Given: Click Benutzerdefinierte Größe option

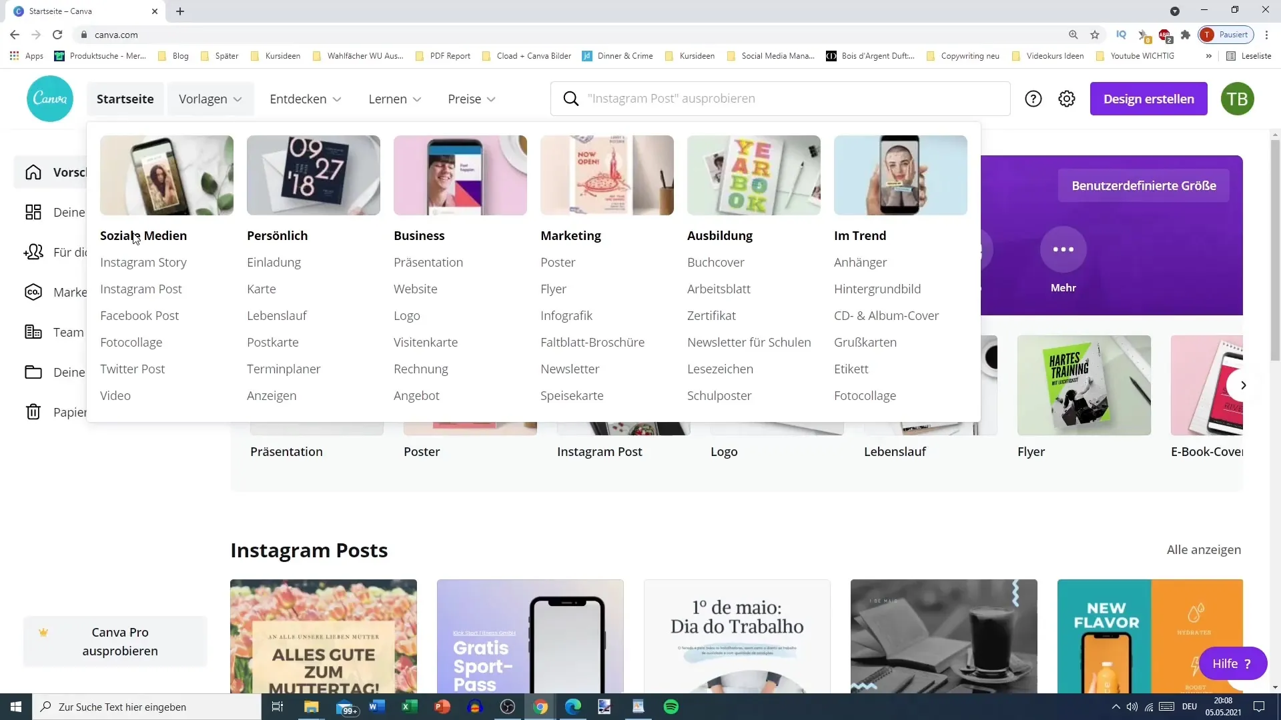Looking at the screenshot, I should [x=1144, y=185].
